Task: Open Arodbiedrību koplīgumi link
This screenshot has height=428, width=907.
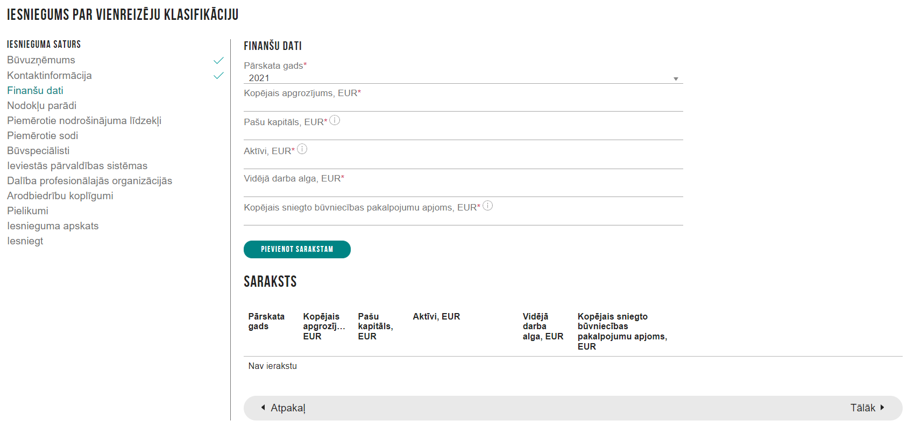Action: pos(60,196)
